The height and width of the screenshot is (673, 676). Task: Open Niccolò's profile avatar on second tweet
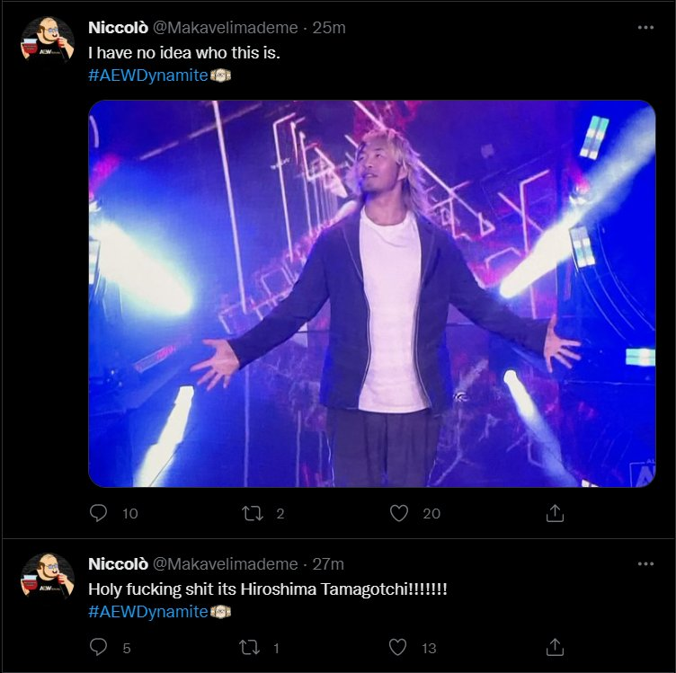pyautogui.click(x=47, y=576)
